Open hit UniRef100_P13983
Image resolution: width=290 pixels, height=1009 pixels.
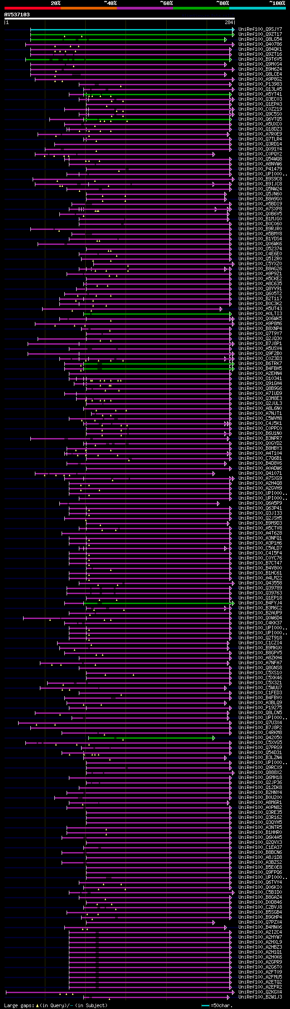tap(260, 84)
